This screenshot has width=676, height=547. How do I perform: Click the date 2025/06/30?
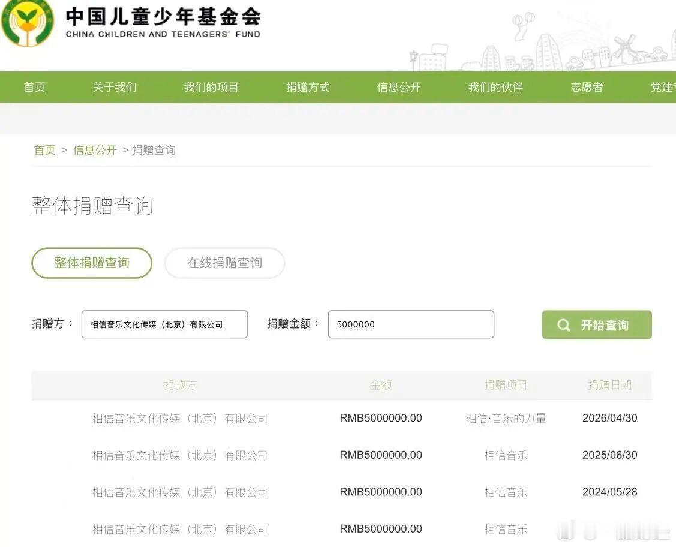pyautogui.click(x=609, y=455)
